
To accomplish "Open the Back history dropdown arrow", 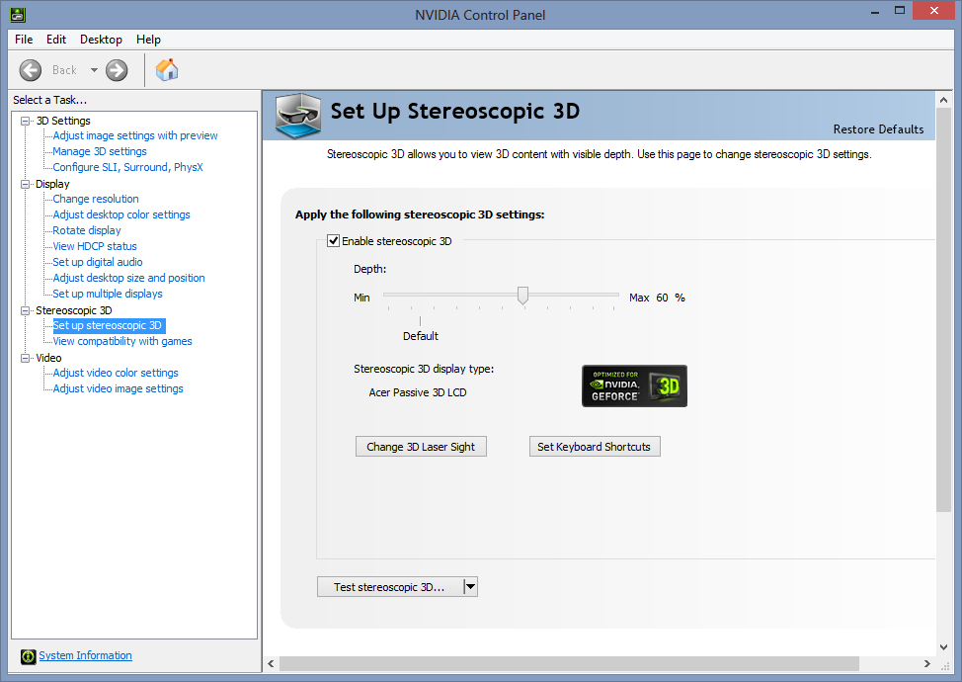I will pos(94,70).
